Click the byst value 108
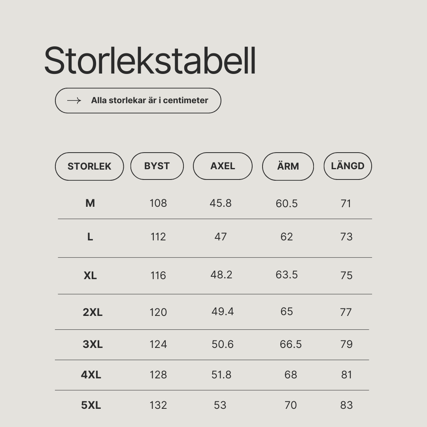The width and height of the screenshot is (427, 427). pyautogui.click(x=158, y=203)
